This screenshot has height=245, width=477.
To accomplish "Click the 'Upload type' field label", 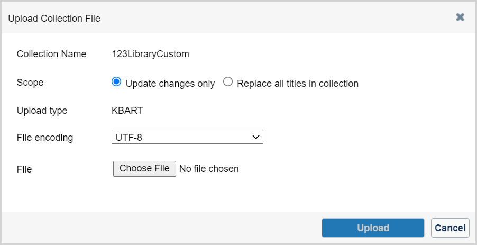I will [x=42, y=111].
